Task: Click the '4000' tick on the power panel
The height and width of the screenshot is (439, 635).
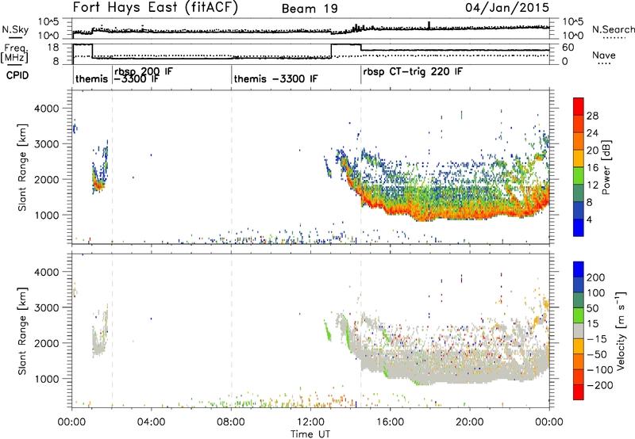Action: [46, 109]
